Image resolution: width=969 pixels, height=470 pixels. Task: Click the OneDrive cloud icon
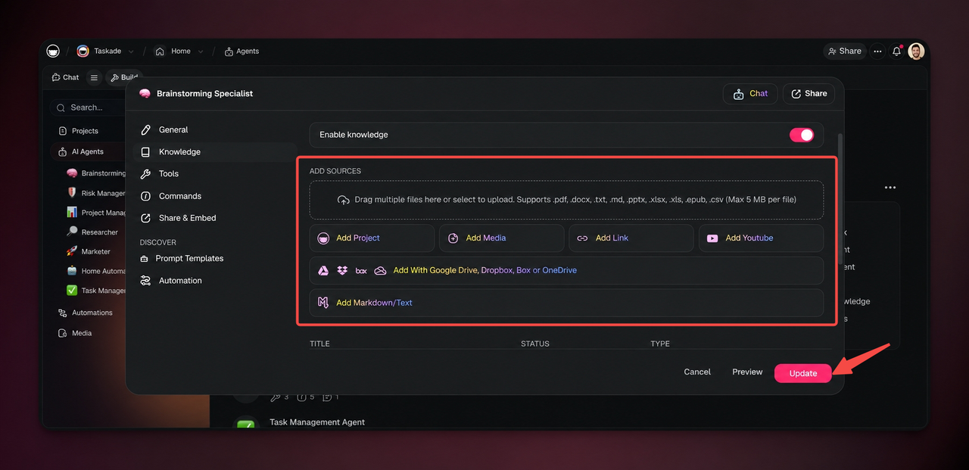[381, 270]
